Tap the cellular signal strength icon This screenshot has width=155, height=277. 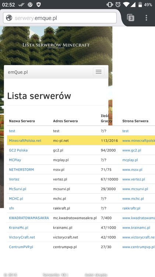pyautogui.click(x=133, y=5)
